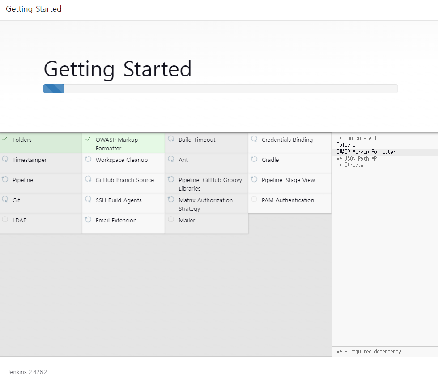The width and height of the screenshot is (438, 378).
Task: Click the pending icon beside Pipeline: Stage View
Action: click(x=254, y=179)
